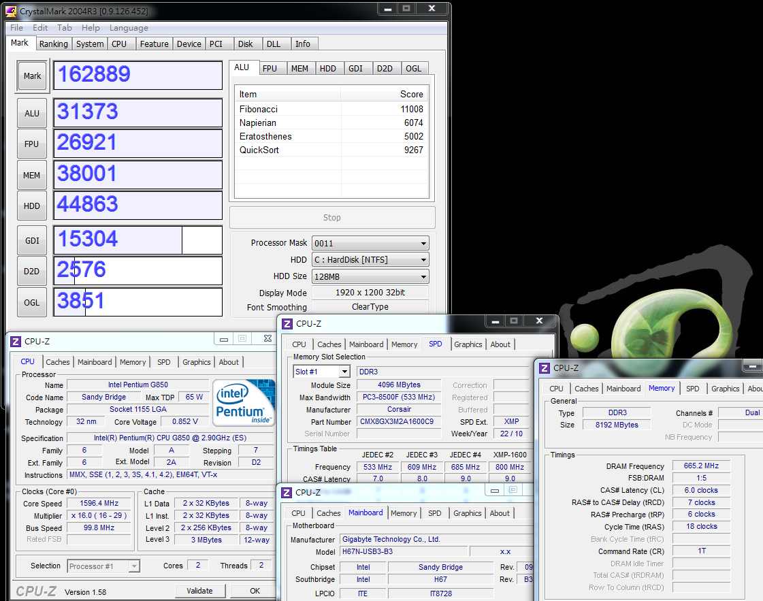This screenshot has height=601, width=763.
Task: Click the Stop button
Action: 332,218
